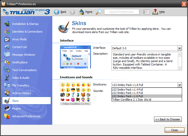
Task: Click the Away Mode icon
Action: point(7,39)
